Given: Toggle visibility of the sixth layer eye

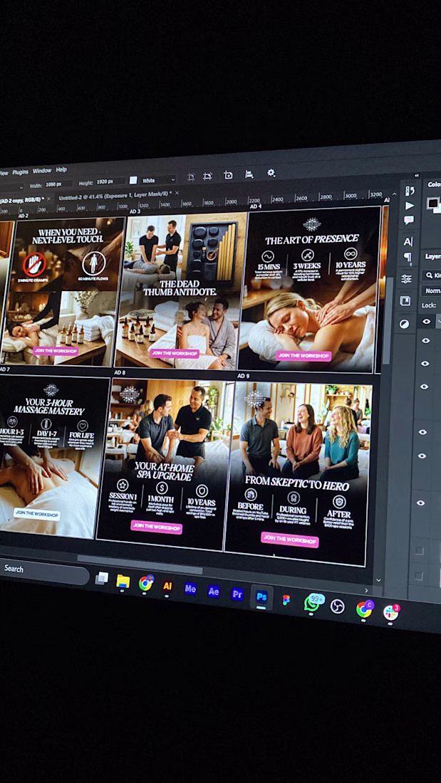Looking at the screenshot, I should pyautogui.click(x=422, y=456).
